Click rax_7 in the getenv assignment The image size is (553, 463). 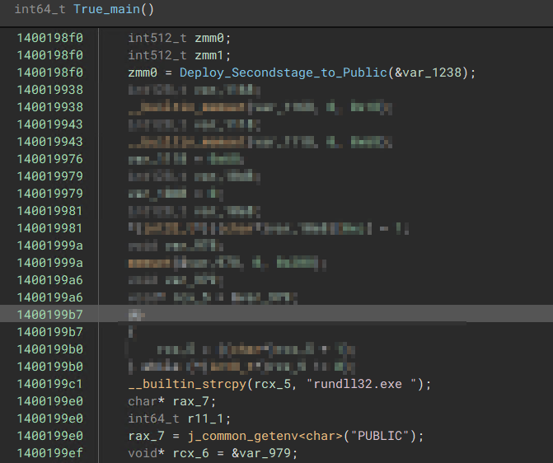[x=146, y=435]
